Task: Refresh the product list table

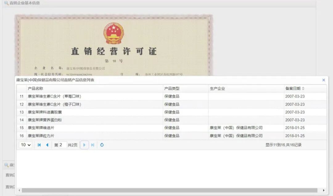Action: [x=102, y=145]
